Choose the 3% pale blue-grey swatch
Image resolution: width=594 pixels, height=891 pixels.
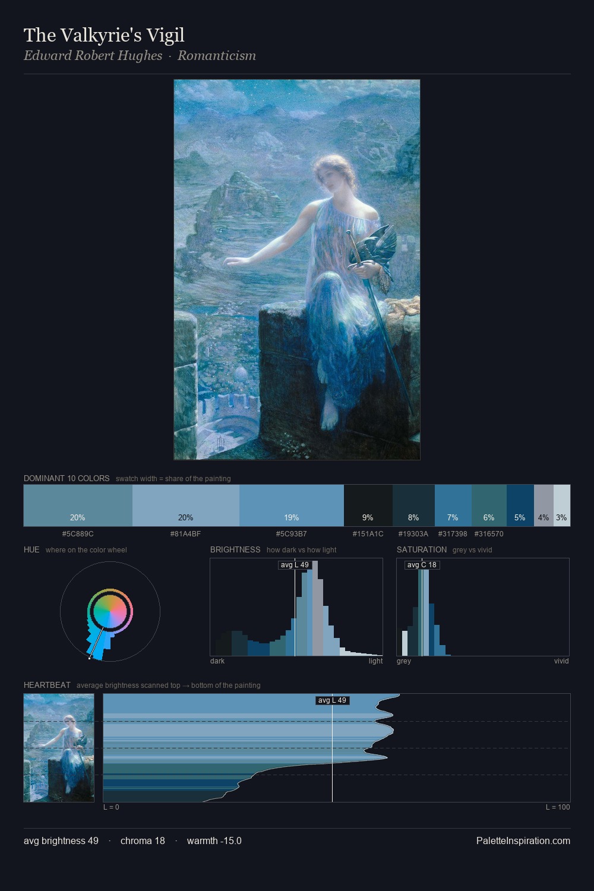(562, 505)
